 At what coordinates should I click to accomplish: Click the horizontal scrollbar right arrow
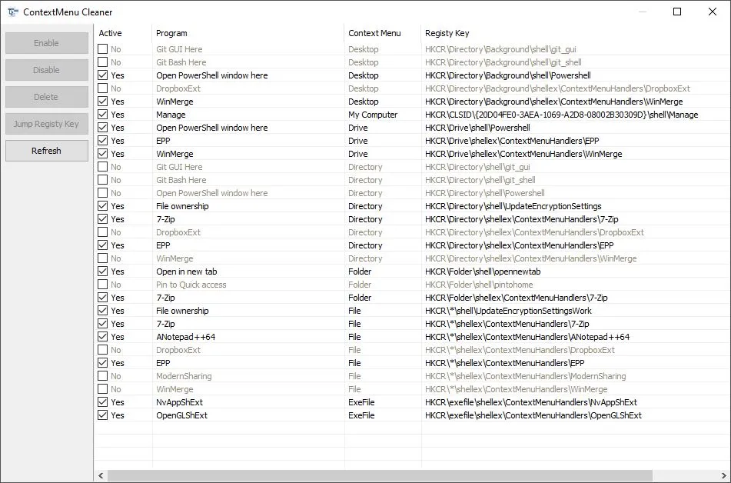click(x=725, y=475)
